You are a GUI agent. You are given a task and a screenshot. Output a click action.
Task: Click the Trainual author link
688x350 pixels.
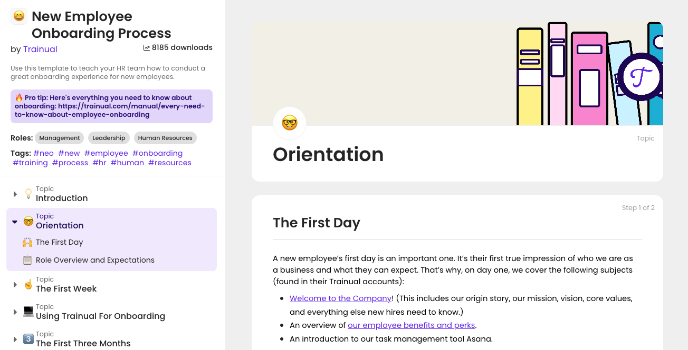click(40, 49)
